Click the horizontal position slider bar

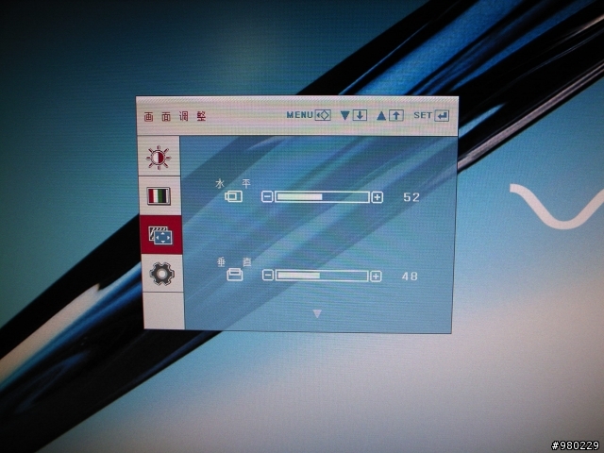tap(322, 197)
